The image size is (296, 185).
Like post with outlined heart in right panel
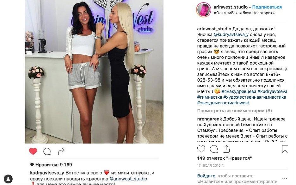[201, 149]
